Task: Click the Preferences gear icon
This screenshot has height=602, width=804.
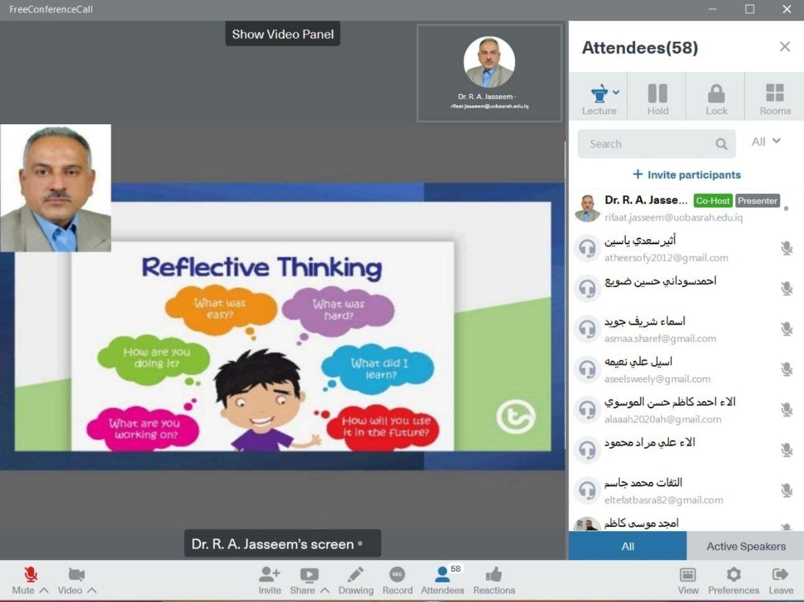Action: tap(733, 574)
